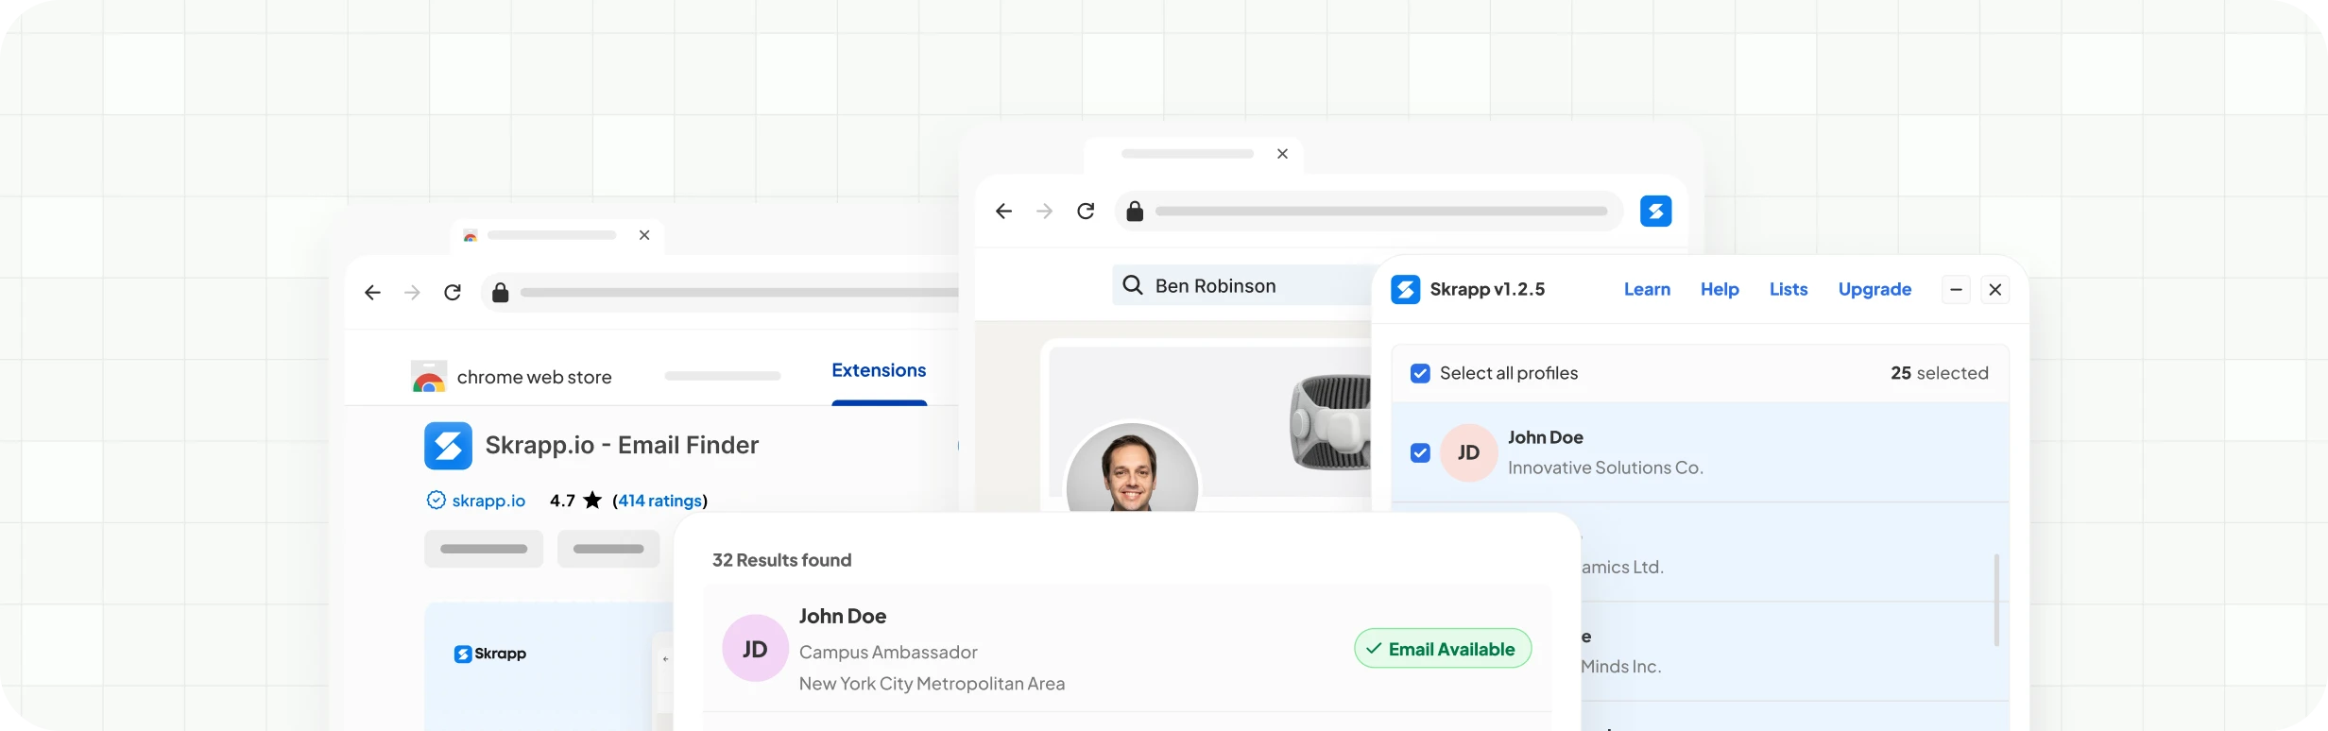Open the Extensions tab

point(878,371)
